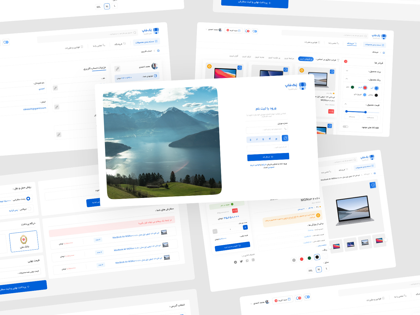Click the edit pencil beside محمد احمدی profile

point(117,69)
